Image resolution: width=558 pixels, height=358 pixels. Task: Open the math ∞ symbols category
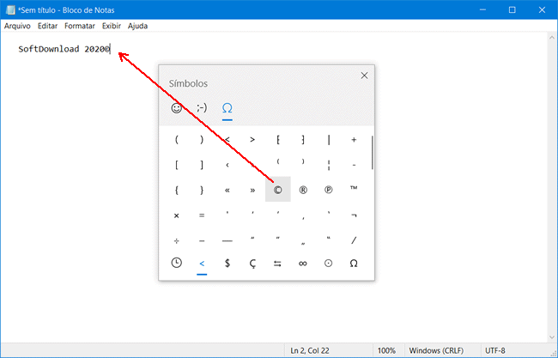(303, 264)
